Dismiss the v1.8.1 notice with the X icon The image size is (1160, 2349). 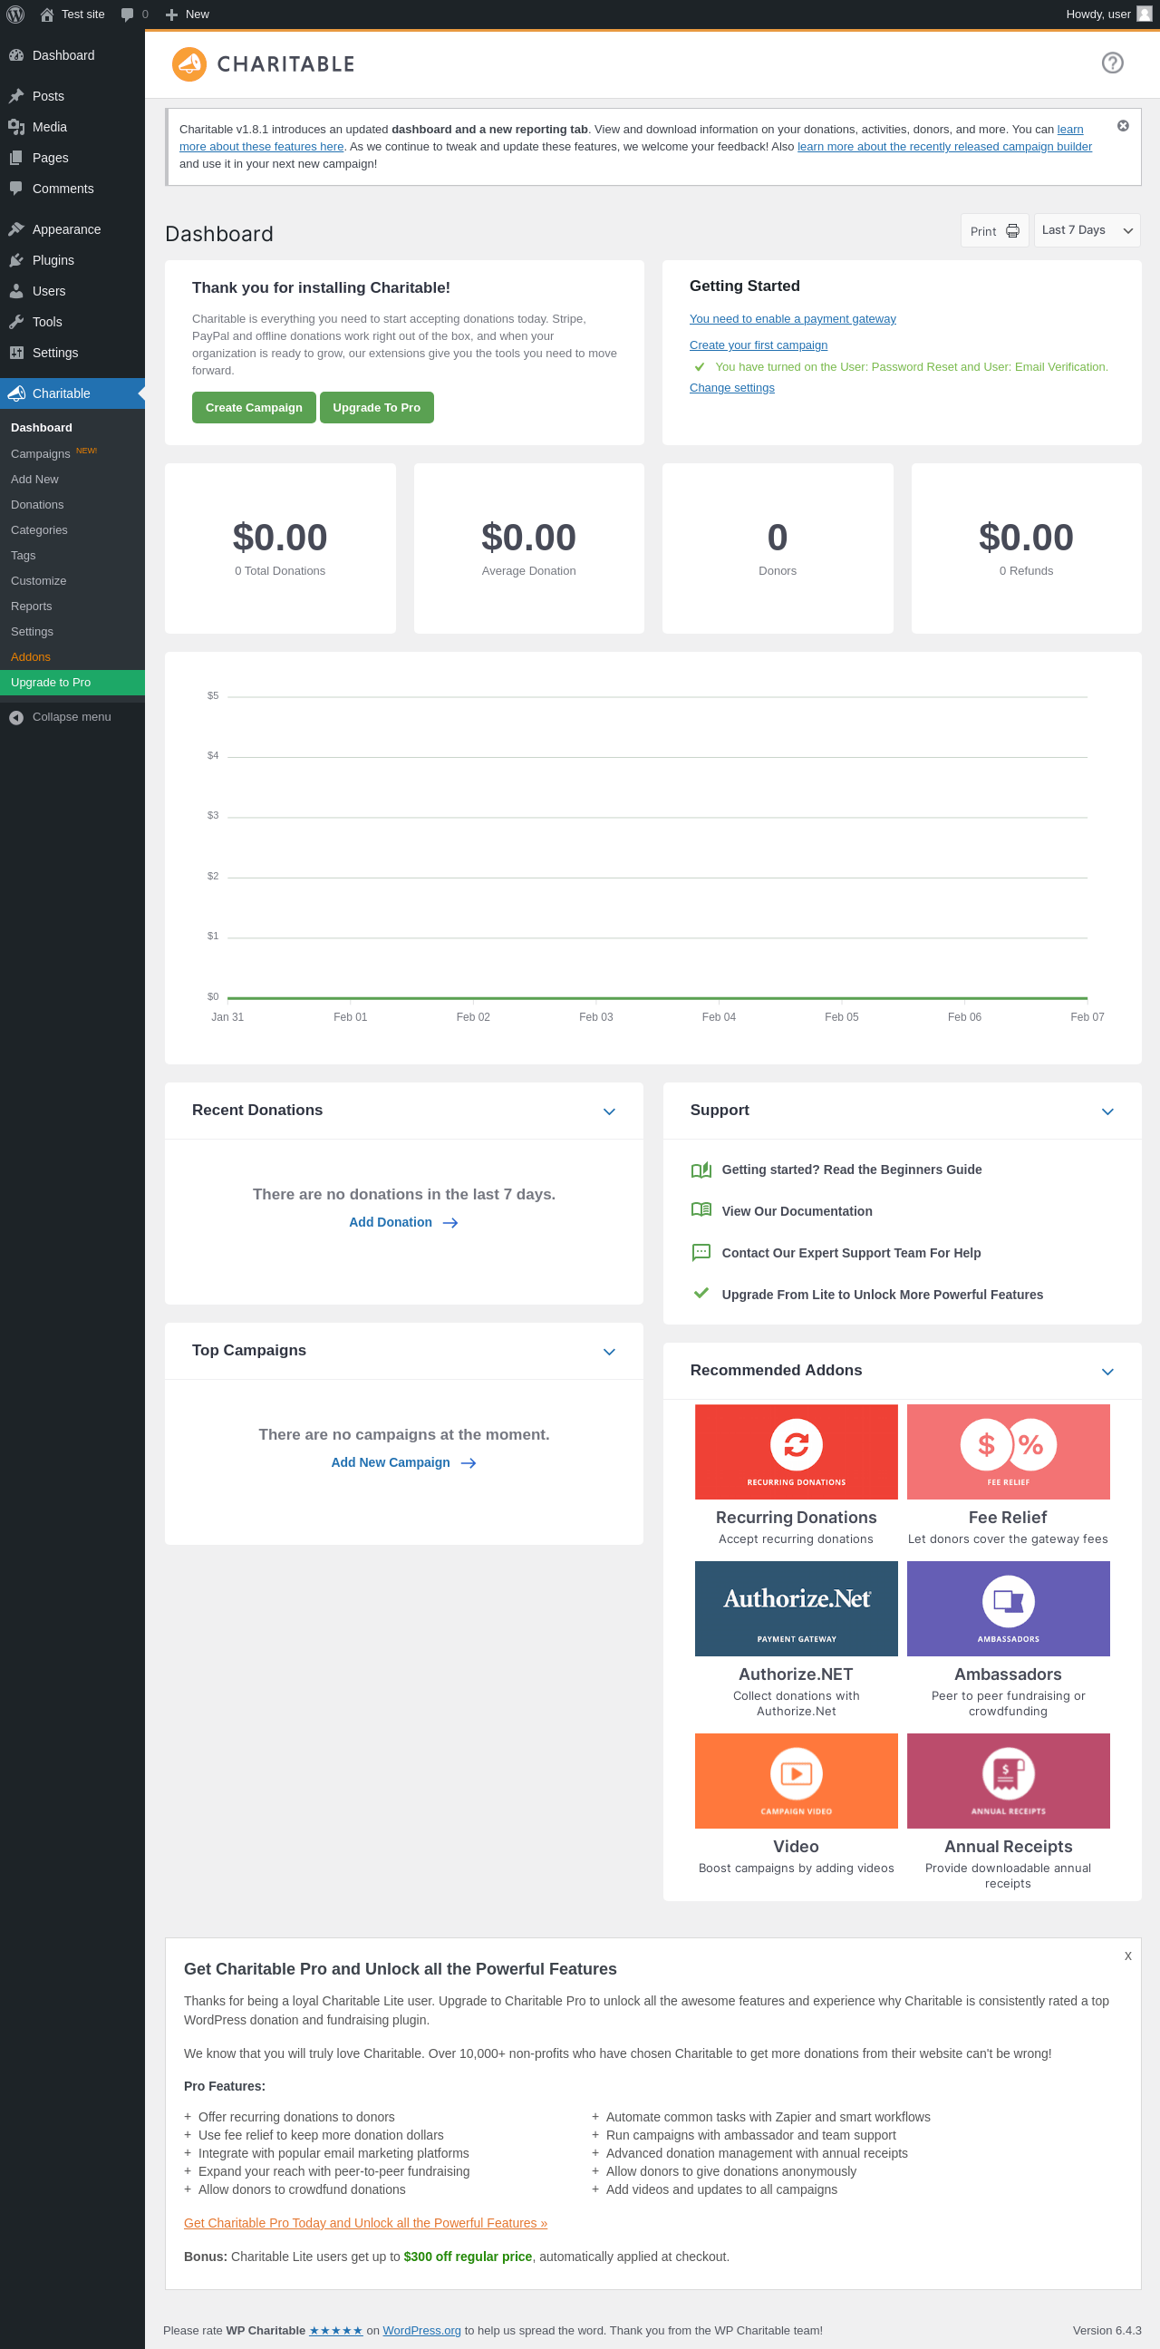point(1123,126)
